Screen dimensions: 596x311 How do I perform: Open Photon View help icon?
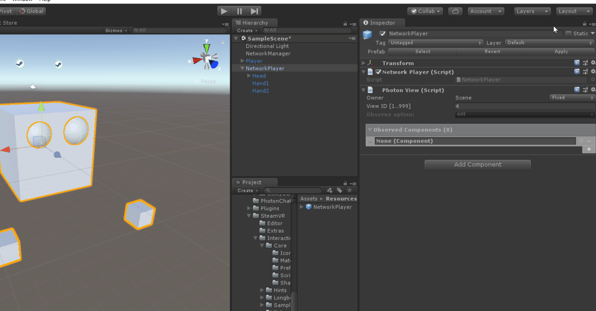pos(577,90)
